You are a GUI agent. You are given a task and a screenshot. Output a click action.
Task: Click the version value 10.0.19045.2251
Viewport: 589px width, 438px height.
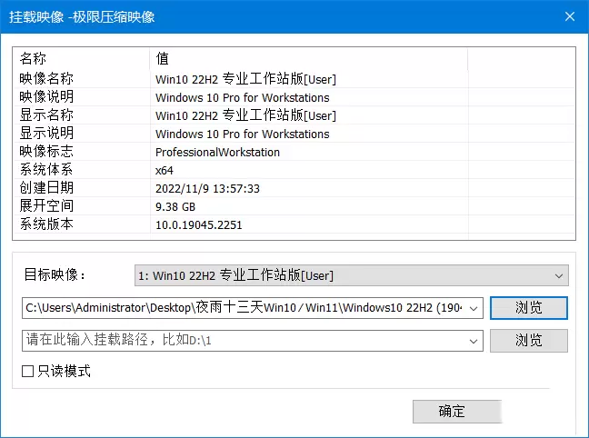(199, 225)
